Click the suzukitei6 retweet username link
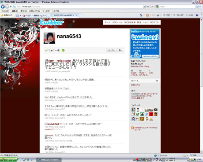The height and width of the screenshot is (162, 203). pyautogui.click(x=53, y=124)
